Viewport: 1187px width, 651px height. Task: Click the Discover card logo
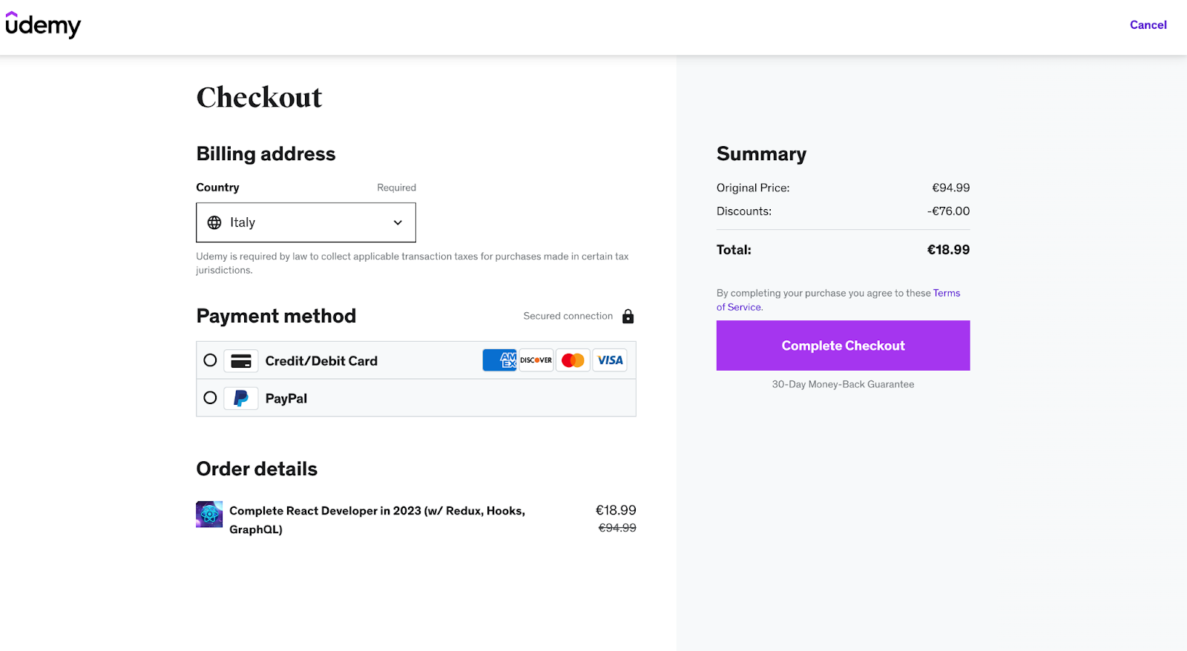pyautogui.click(x=536, y=360)
